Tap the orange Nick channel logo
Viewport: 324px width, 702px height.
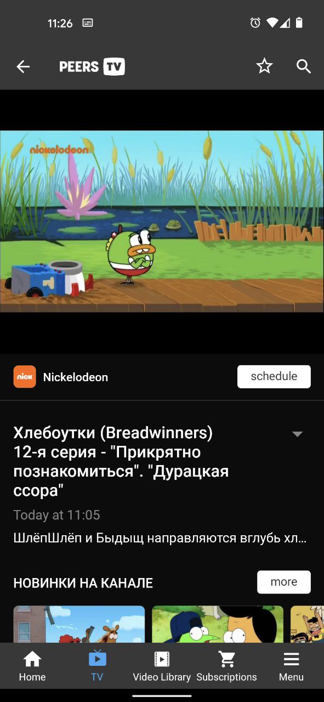pos(25,377)
